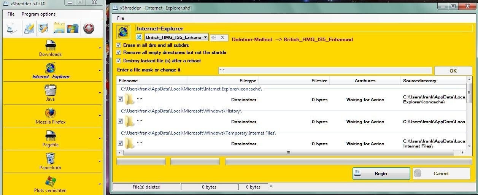Click the user profile edit toolbar icon

click(43, 28)
